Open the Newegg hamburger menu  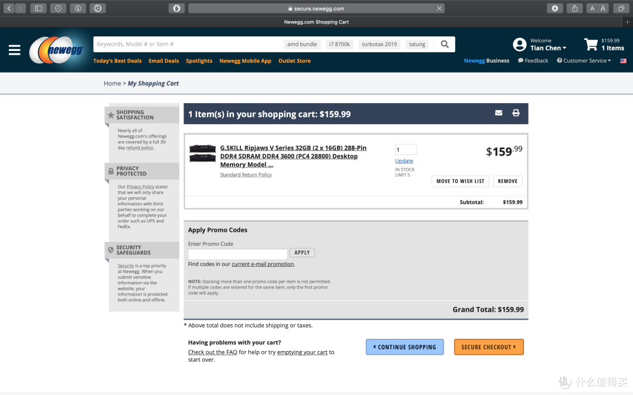point(15,50)
